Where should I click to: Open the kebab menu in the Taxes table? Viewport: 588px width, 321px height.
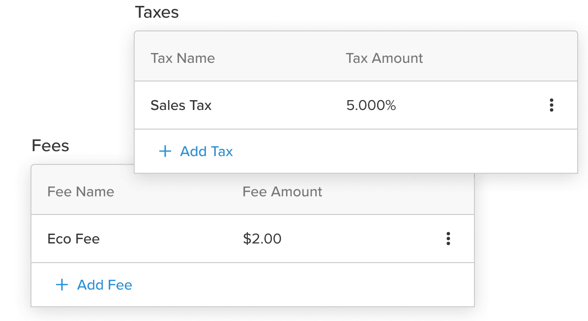click(x=551, y=105)
